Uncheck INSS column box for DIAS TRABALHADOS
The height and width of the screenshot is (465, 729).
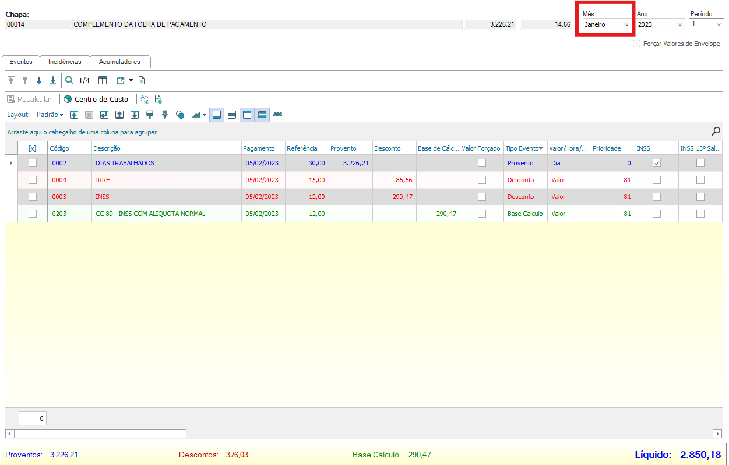coord(657,163)
